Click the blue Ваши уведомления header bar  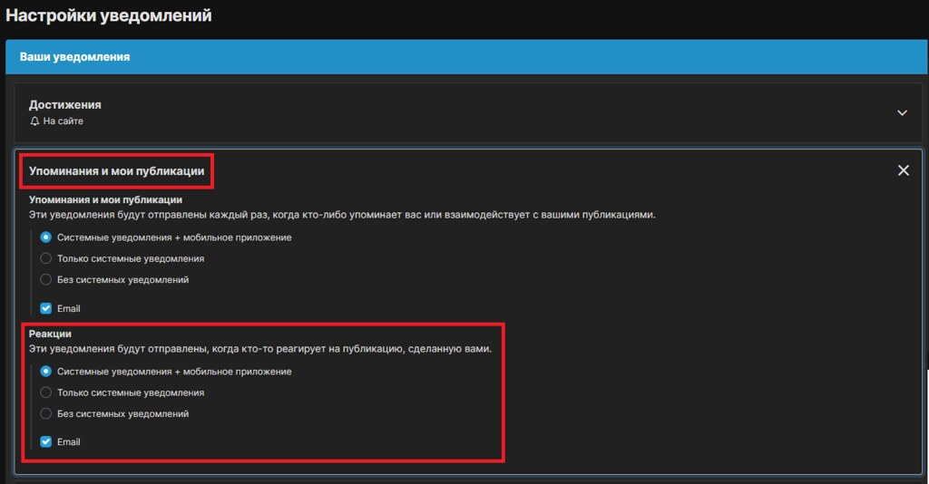(464, 56)
